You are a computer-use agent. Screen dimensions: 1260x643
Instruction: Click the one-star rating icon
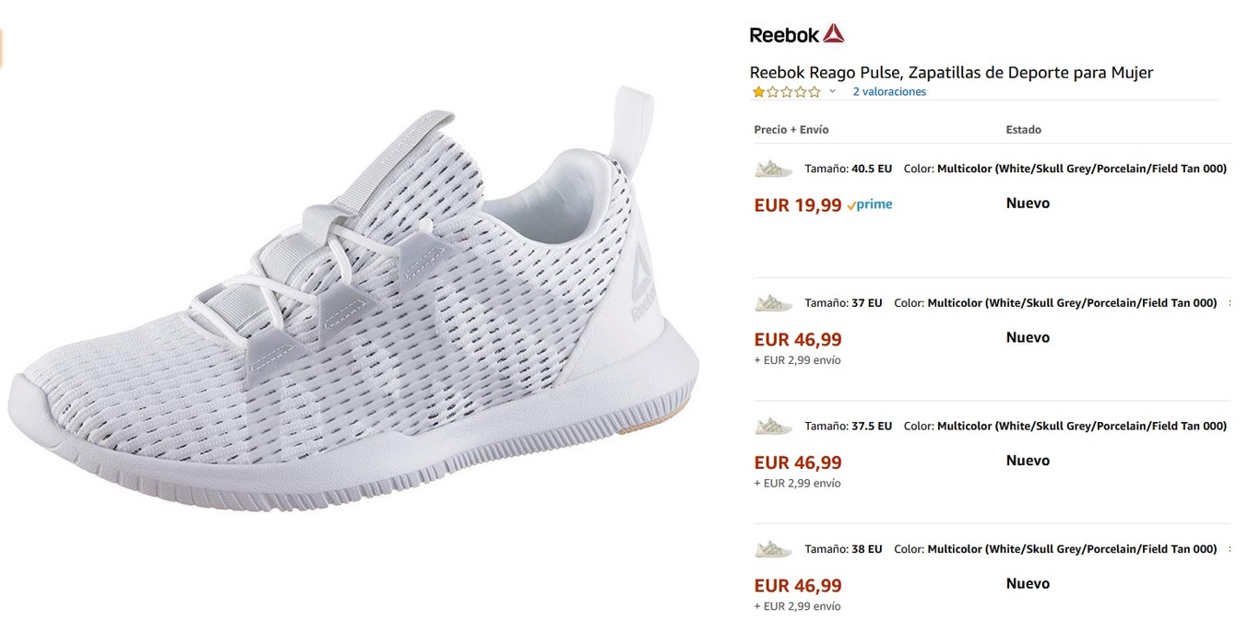786,92
